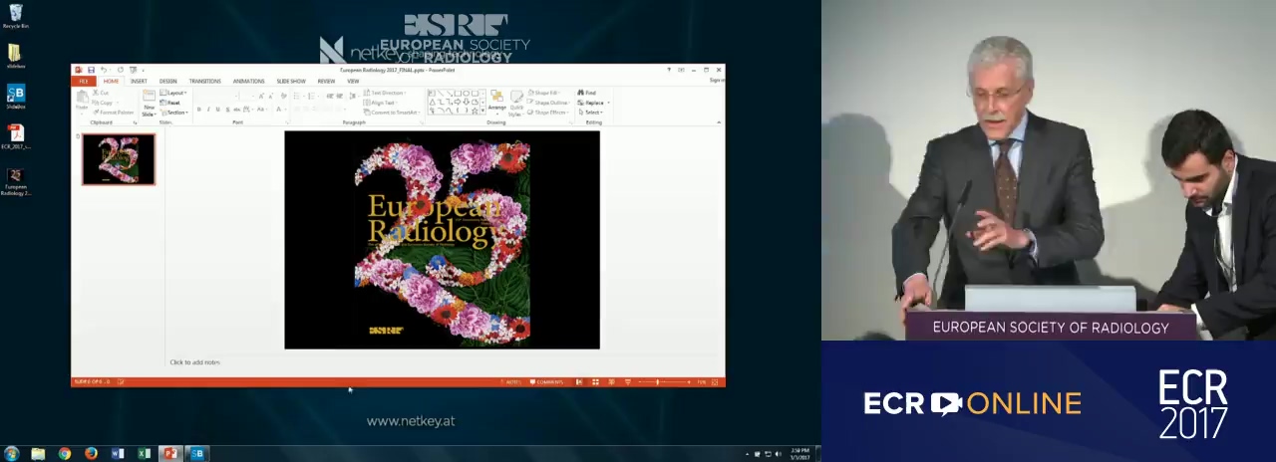Click the Redo icon in quick access toolbar
Screen dimensions: 1276x462
coord(121,70)
